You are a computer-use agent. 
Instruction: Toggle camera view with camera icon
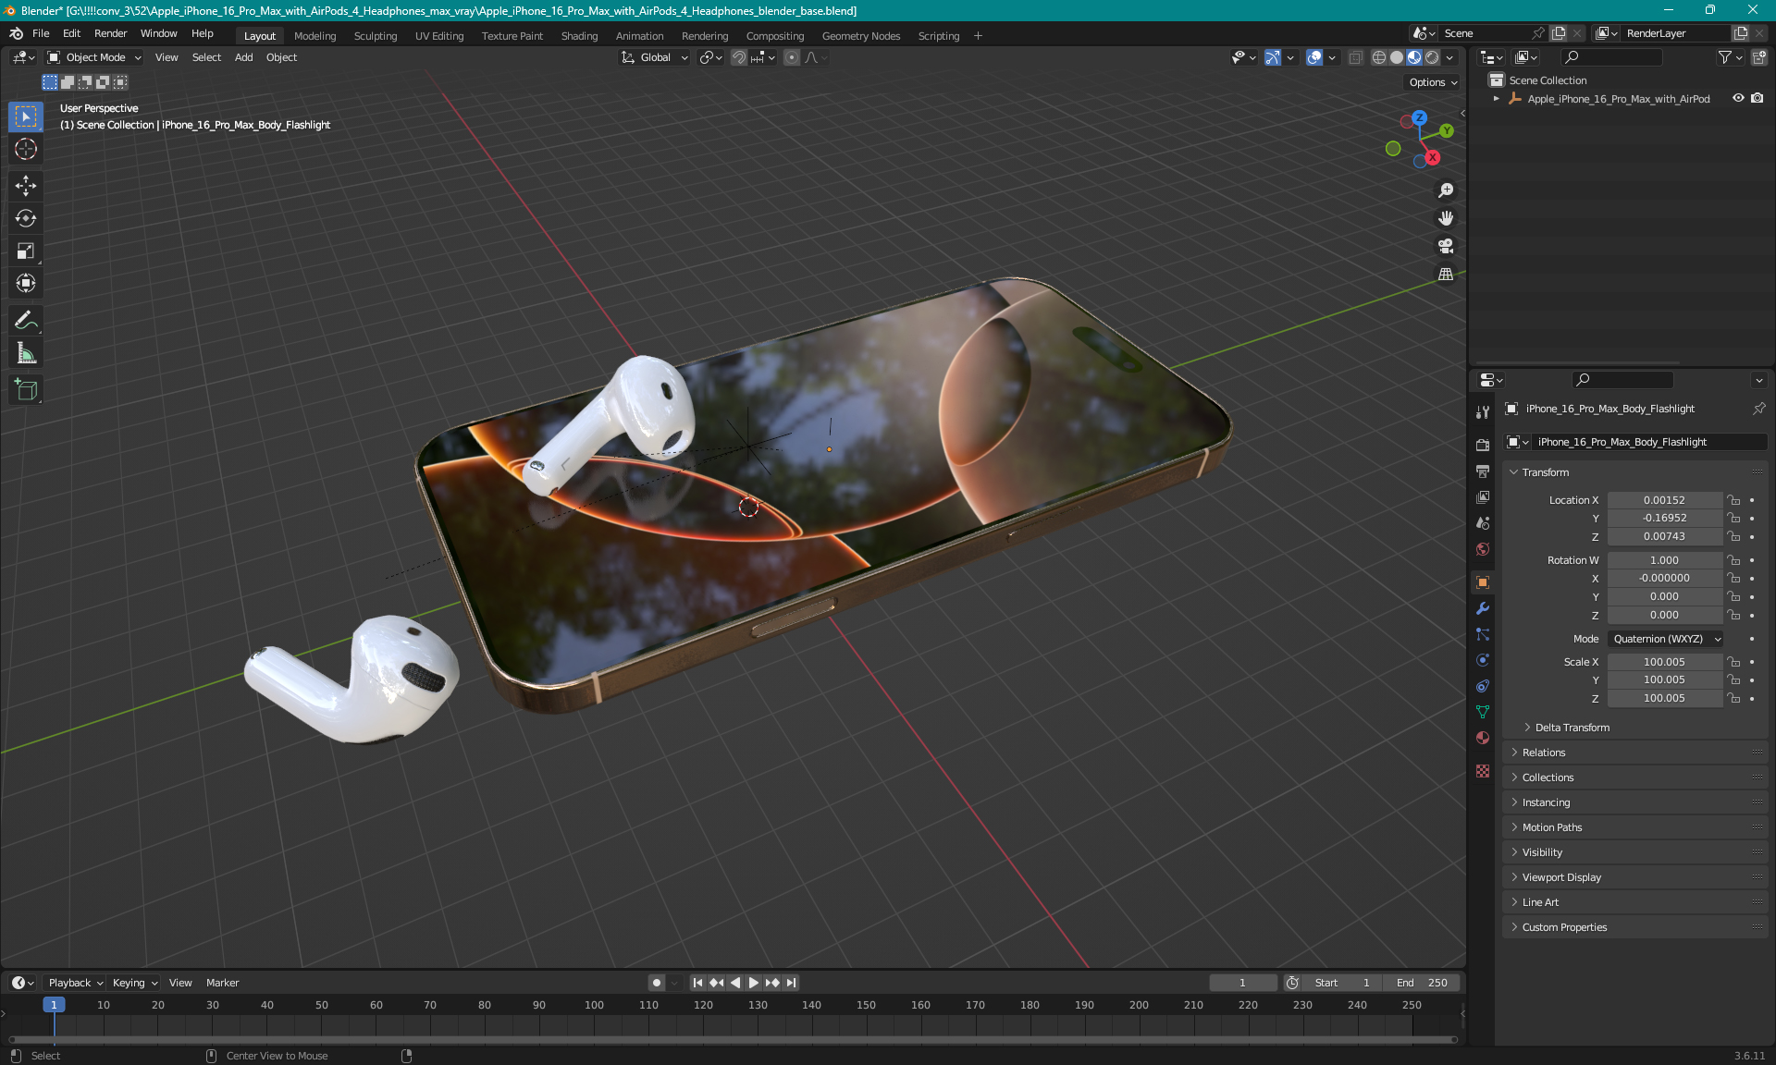click(1446, 246)
